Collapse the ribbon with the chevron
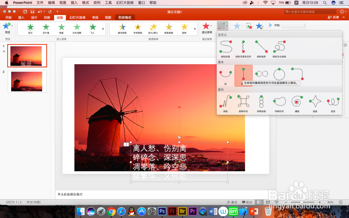This screenshot has width=349, height=218. coord(344,17)
